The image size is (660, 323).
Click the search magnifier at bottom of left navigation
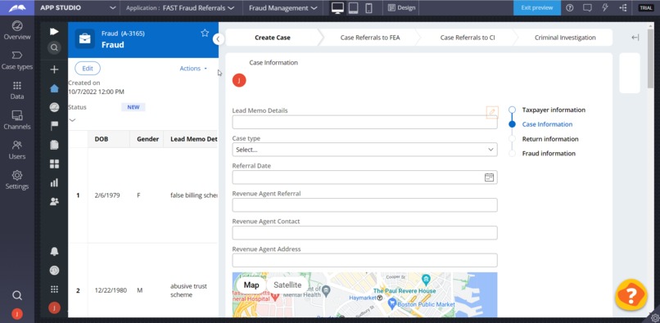pyautogui.click(x=17, y=295)
